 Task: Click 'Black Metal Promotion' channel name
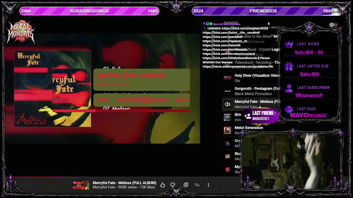click(x=253, y=94)
